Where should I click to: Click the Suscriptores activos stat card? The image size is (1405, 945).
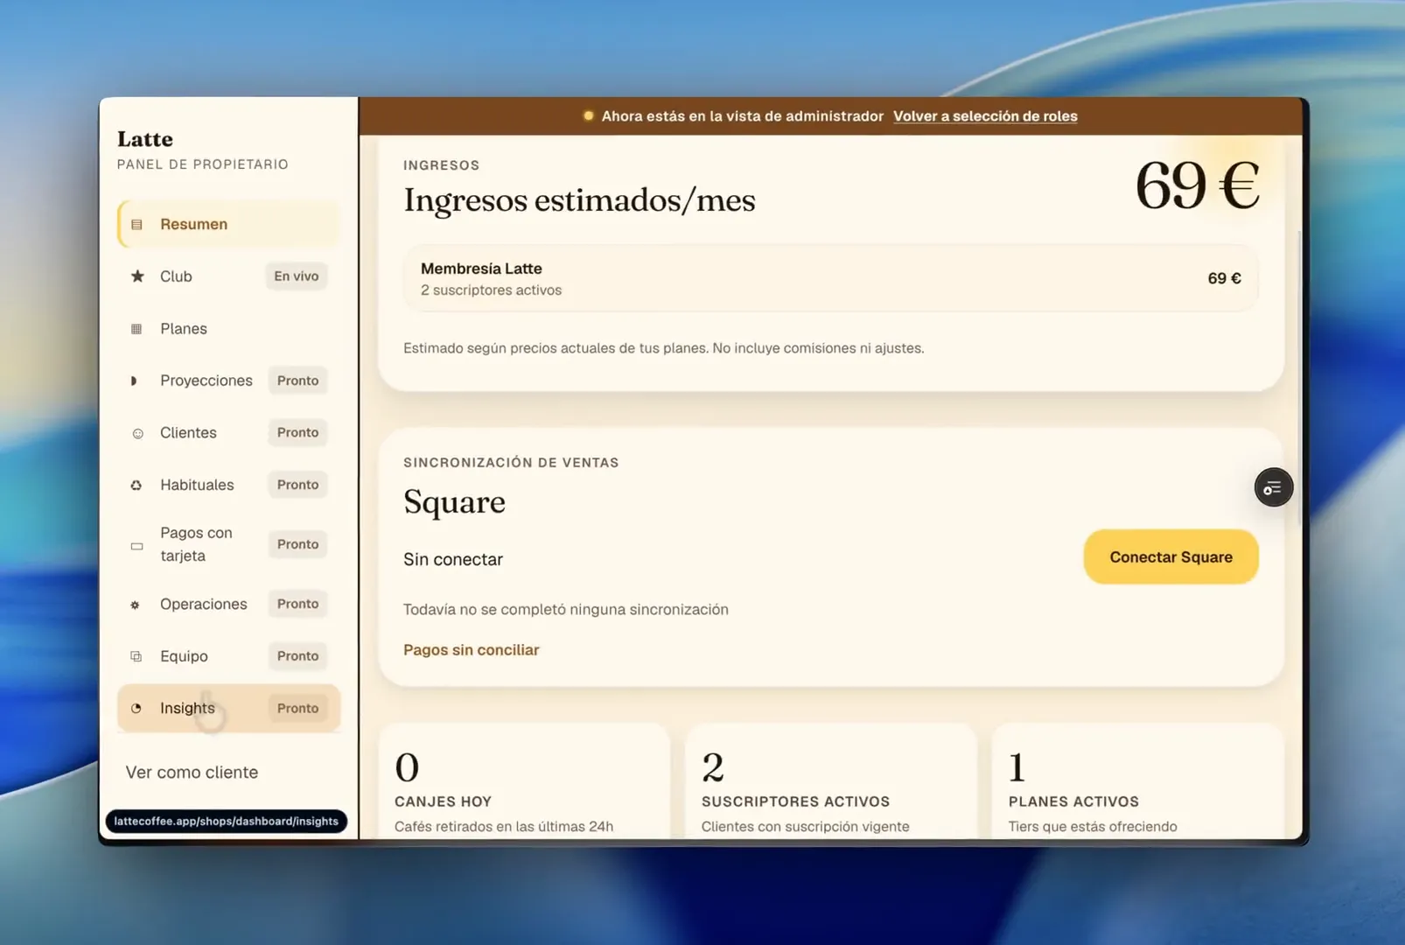[x=830, y=781]
